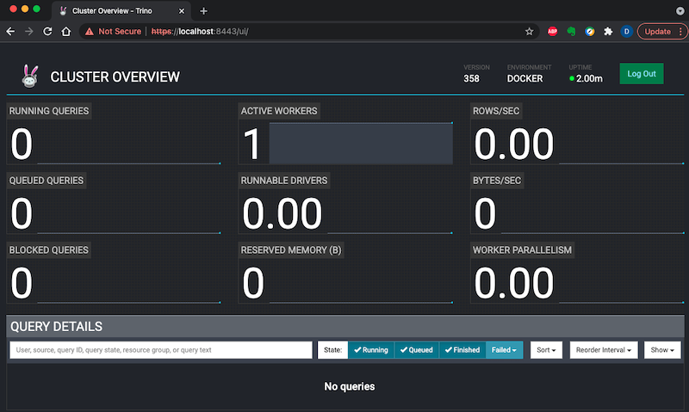This screenshot has height=412, width=689.
Task: Click the DOCKER environment value
Action: tap(525, 78)
